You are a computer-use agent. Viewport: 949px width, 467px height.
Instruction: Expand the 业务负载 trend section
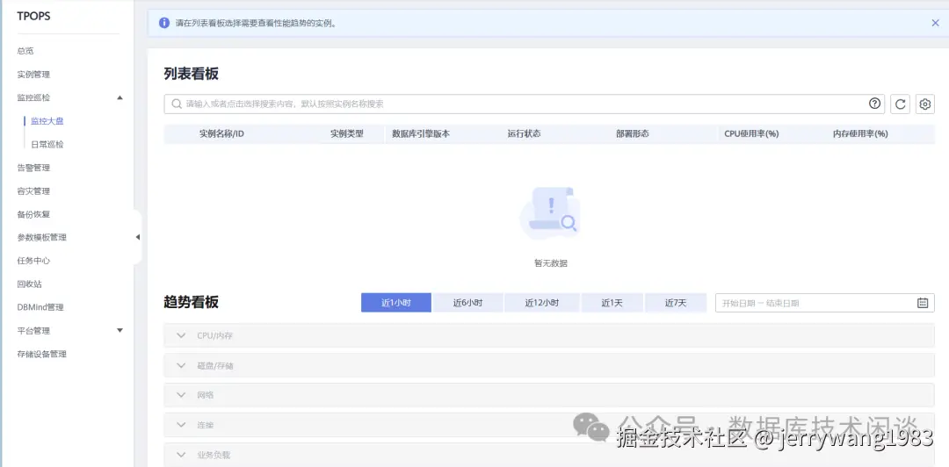(x=549, y=455)
